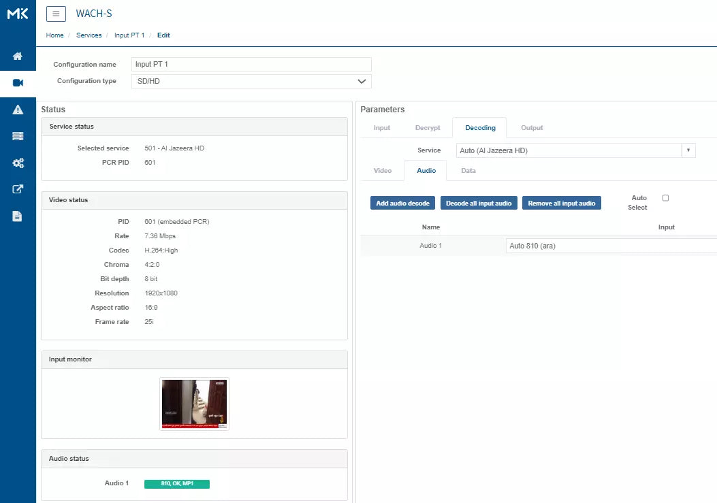Click the 'H.264:High' codec value
The height and width of the screenshot is (503, 717).
pos(161,250)
